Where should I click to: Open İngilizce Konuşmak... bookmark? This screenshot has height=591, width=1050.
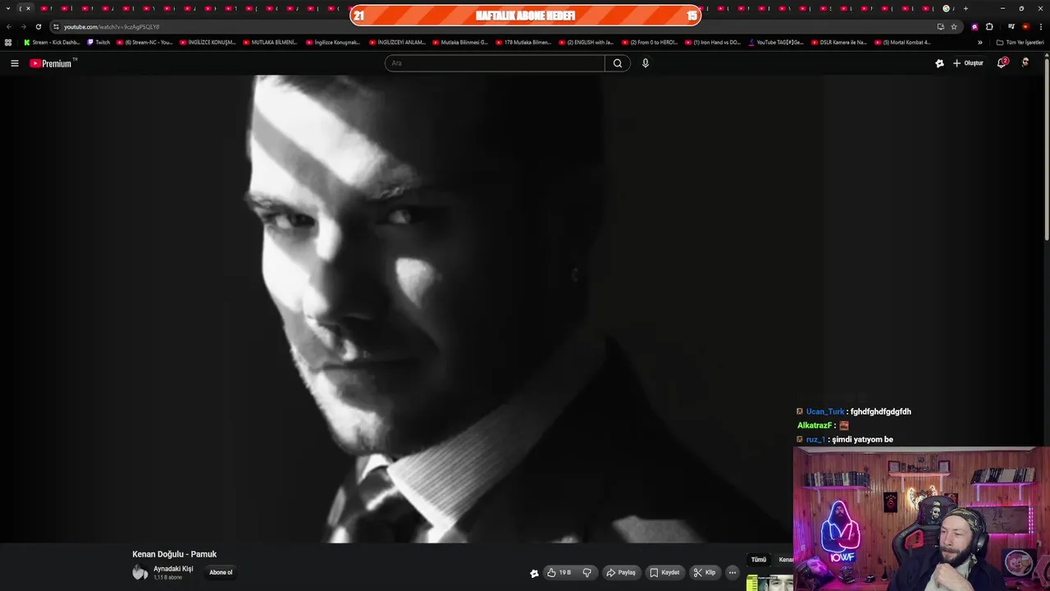point(333,42)
